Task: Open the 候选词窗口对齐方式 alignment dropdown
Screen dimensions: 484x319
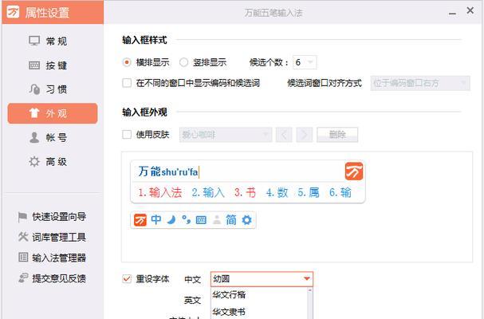Action: (420, 83)
